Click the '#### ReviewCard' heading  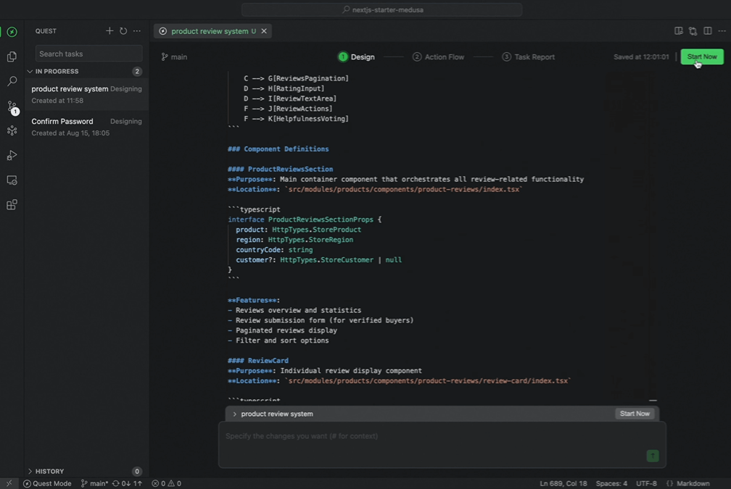coord(258,361)
